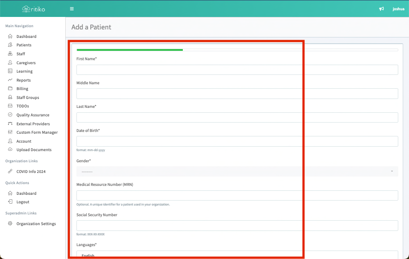Click the Billing folder icon
The image size is (409, 259).
[x=10, y=89]
